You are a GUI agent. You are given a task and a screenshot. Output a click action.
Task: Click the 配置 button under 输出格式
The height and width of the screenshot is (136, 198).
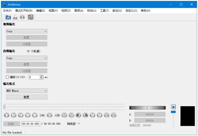pyautogui.click(x=27, y=97)
